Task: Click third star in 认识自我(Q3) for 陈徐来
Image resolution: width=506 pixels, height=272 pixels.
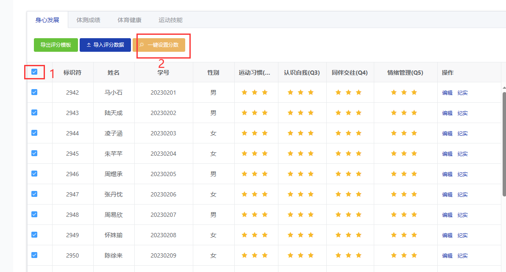Action: 311,255
